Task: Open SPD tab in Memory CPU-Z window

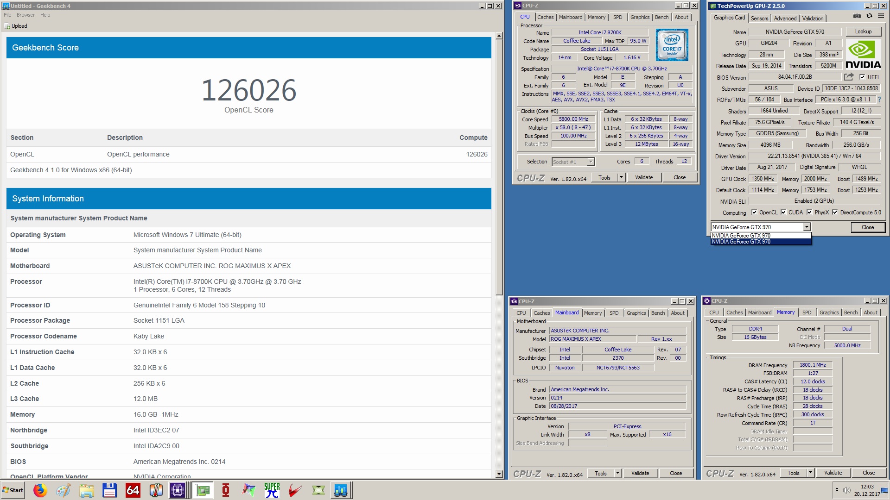Action: pyautogui.click(x=807, y=312)
